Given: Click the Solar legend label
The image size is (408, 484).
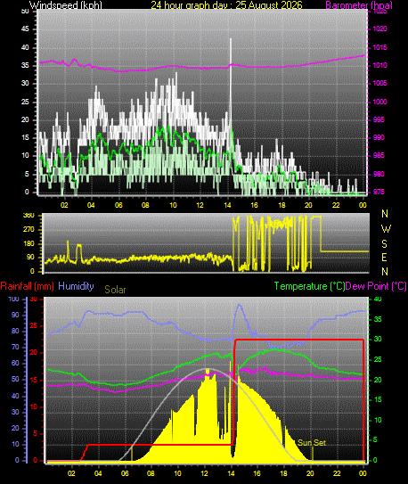Looking at the screenshot, I should 115,290.
